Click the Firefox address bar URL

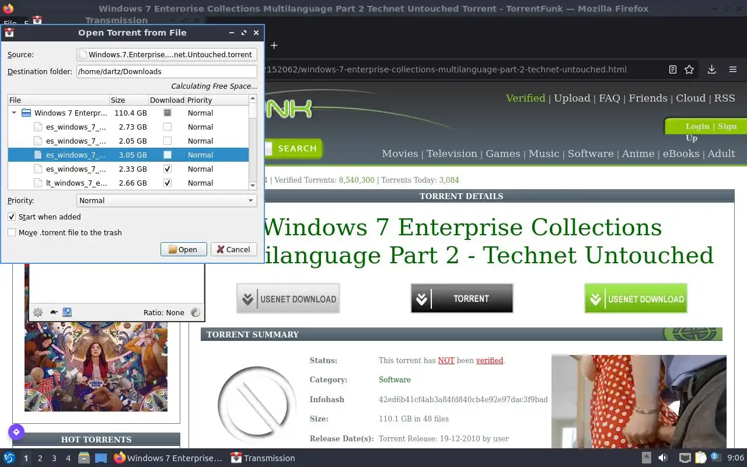[x=446, y=69]
